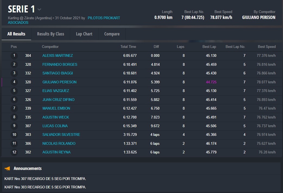Sort by Total Time column header

click(128, 47)
